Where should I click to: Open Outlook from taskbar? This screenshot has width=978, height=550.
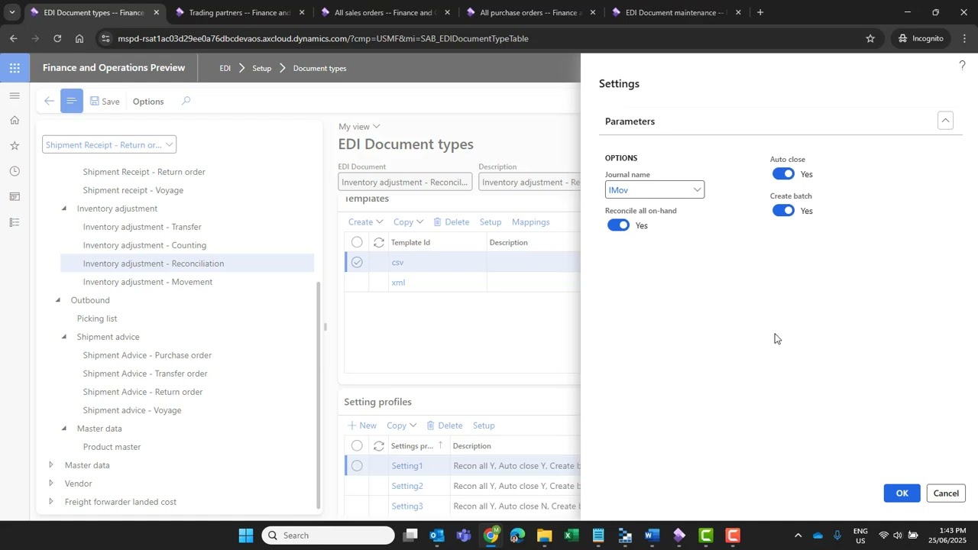(436, 535)
